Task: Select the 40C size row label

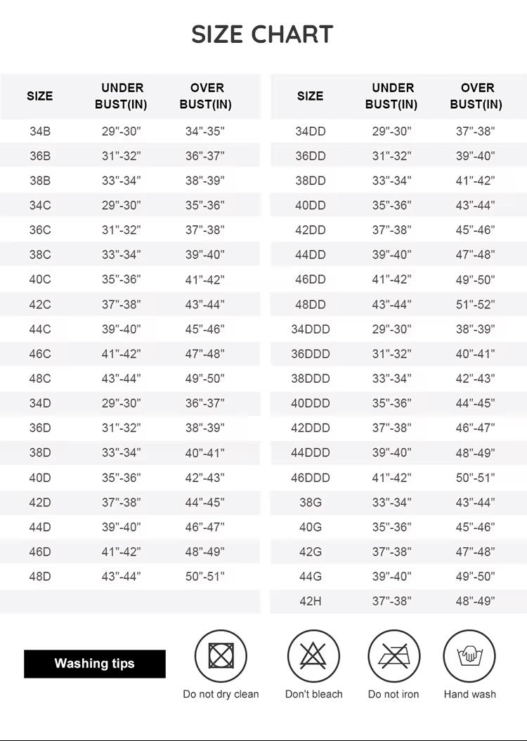Action: tap(40, 280)
